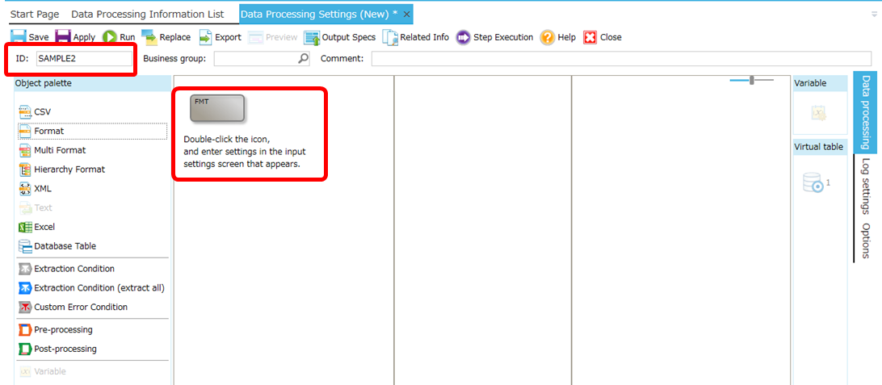Click the Comment input field
The width and height of the screenshot is (882, 385).
pos(621,59)
